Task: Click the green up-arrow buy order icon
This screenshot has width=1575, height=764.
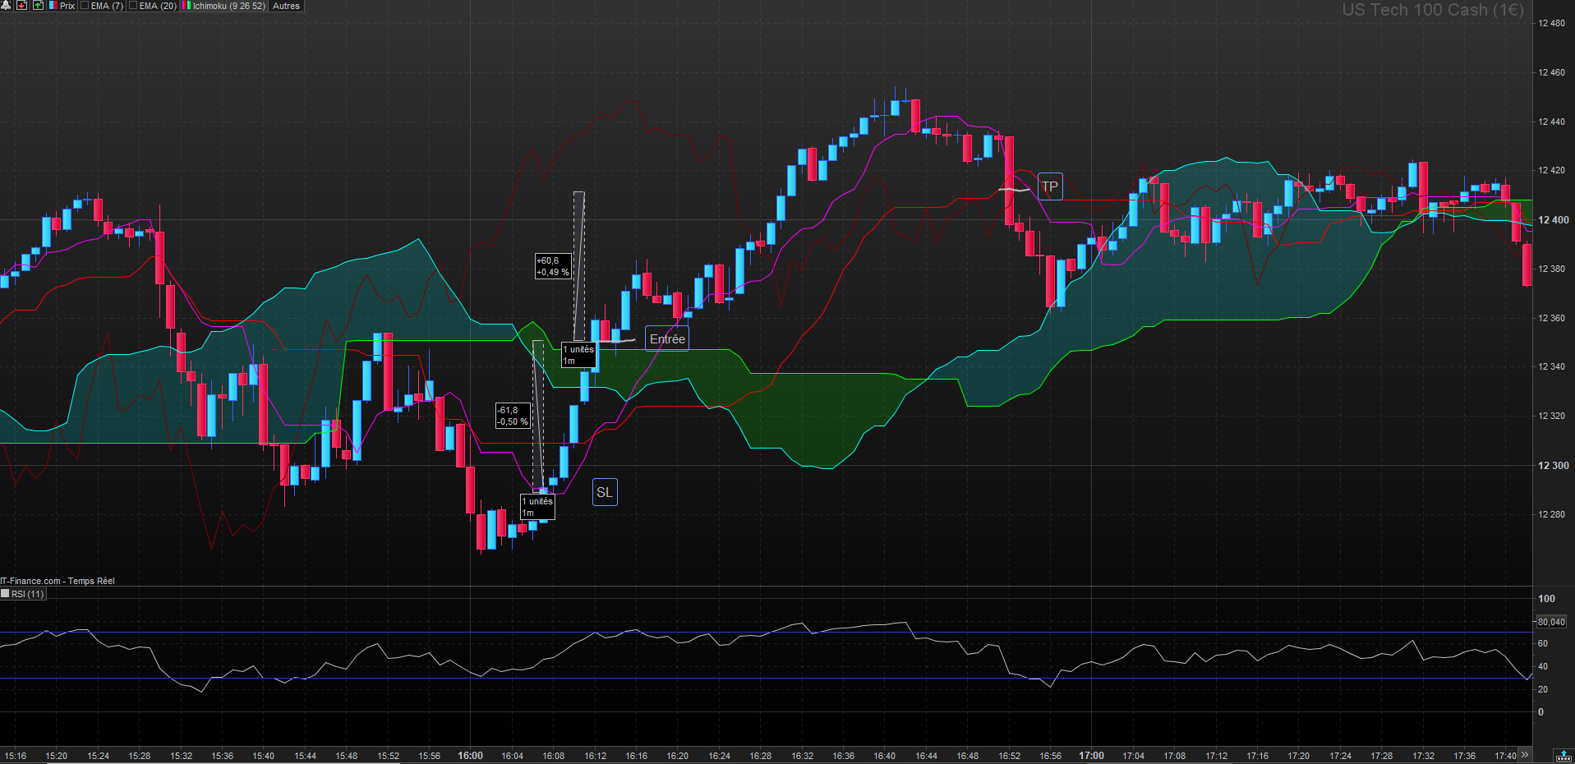Action: (38, 5)
